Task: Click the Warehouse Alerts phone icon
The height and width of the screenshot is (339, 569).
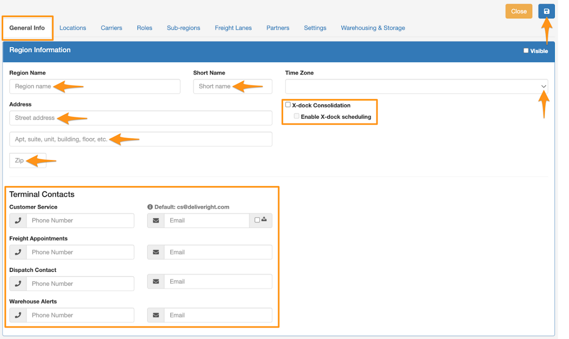Action: click(18, 315)
